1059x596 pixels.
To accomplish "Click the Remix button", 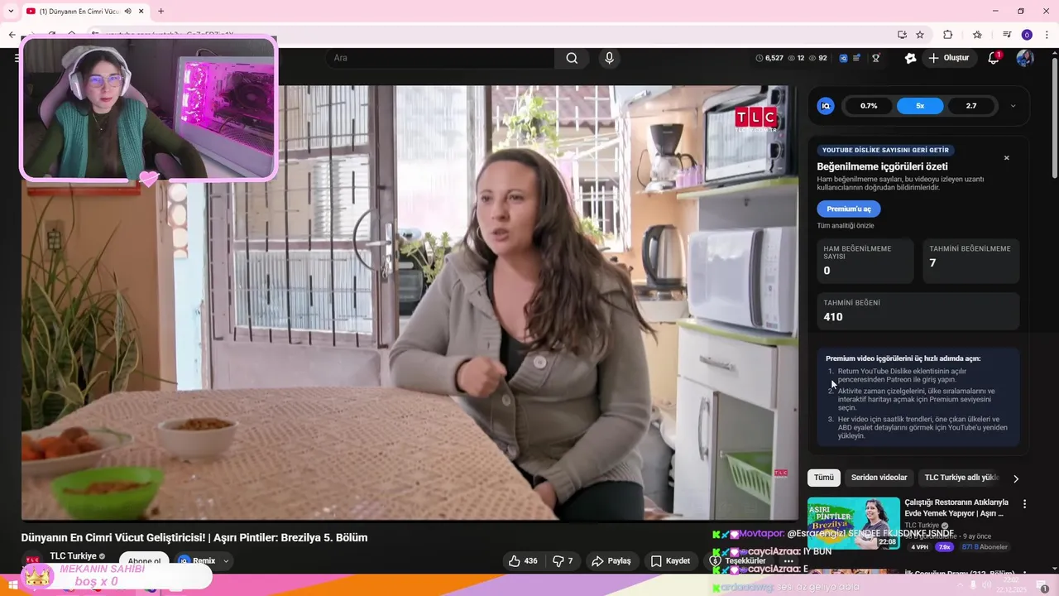I will pyautogui.click(x=197, y=560).
